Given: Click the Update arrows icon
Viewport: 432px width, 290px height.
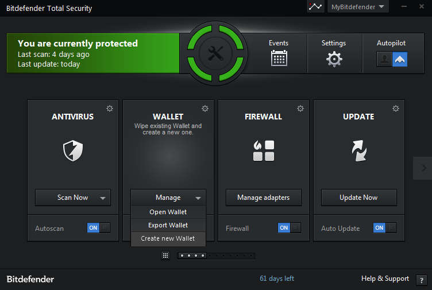Looking at the screenshot, I should tap(358, 150).
